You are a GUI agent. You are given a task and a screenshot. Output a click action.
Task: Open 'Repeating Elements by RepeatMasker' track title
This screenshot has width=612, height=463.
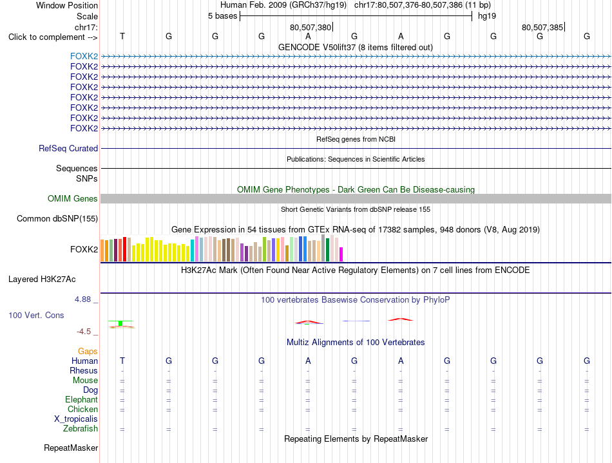356,439
